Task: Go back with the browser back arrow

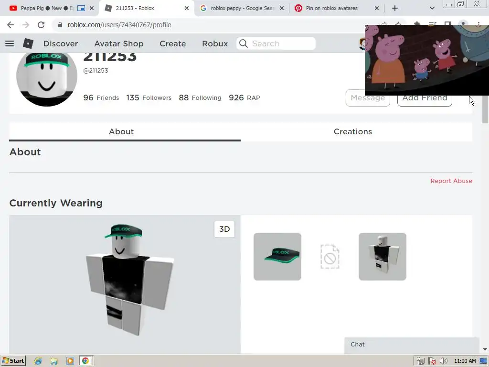Action: pyautogui.click(x=11, y=25)
